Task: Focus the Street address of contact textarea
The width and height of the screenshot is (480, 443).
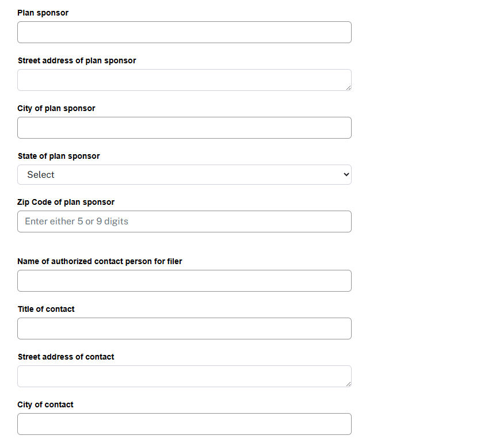Action: click(x=184, y=376)
